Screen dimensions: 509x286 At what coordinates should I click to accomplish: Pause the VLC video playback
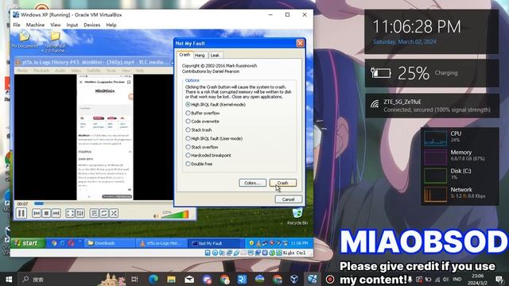click(x=21, y=213)
